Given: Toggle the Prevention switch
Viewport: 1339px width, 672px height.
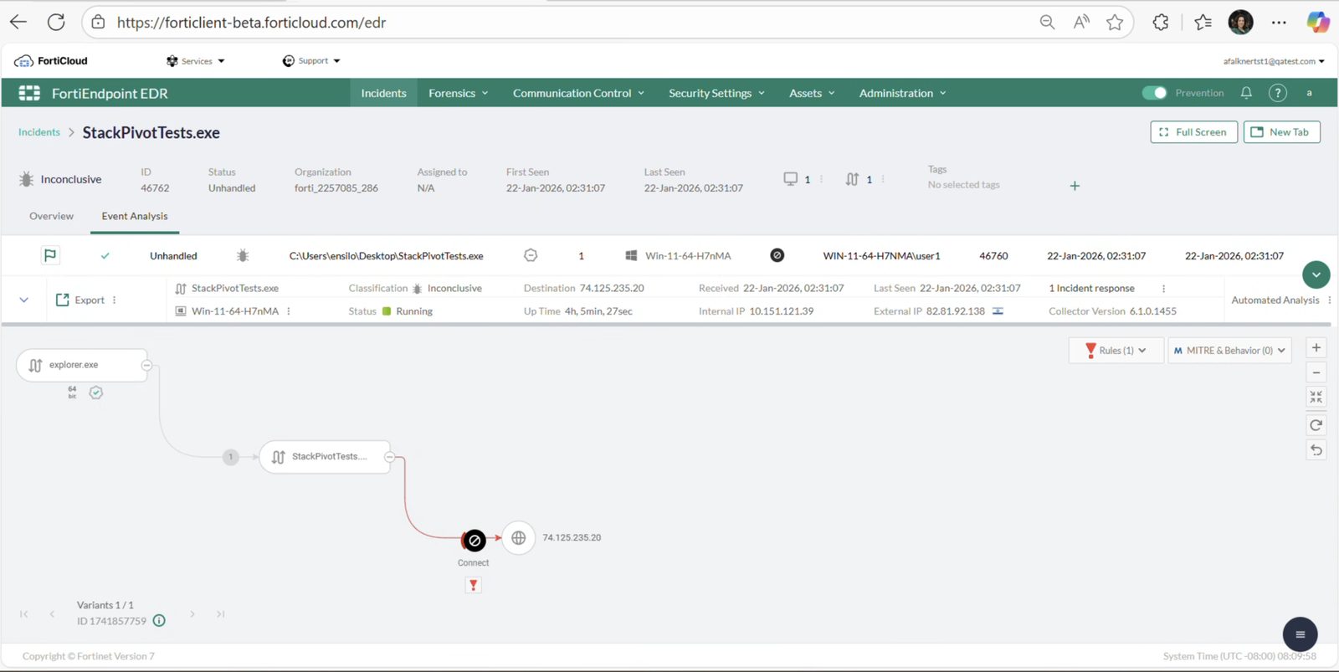Looking at the screenshot, I should [1155, 93].
